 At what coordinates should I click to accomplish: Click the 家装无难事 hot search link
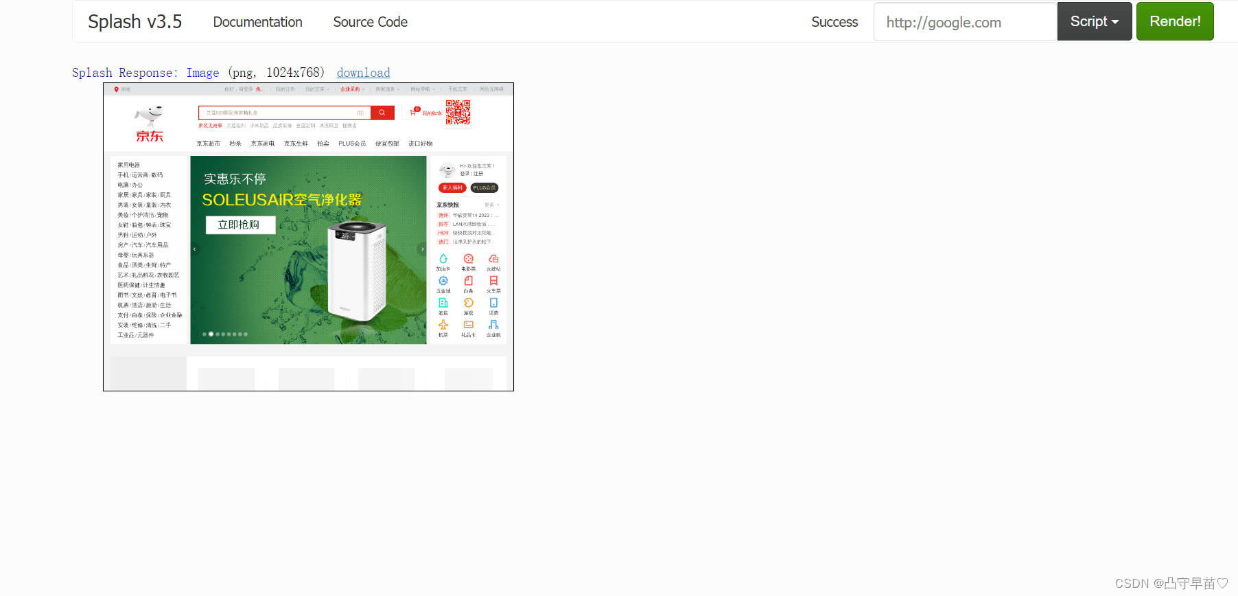tap(210, 126)
